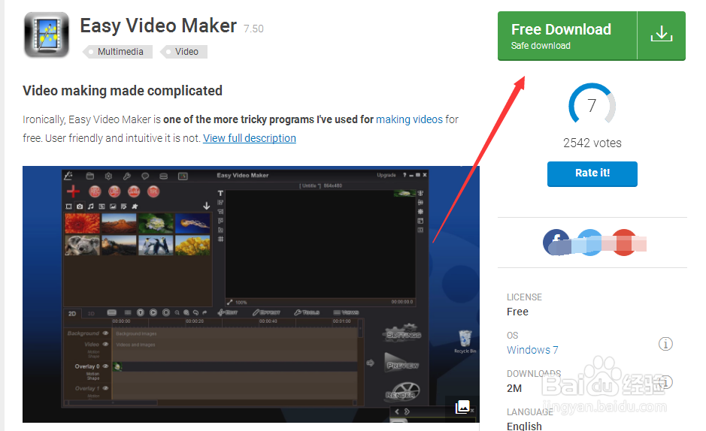This screenshot has width=706, height=431.
Task: Hide the Overlay 0 track using its eye
Action: pyautogui.click(x=106, y=366)
